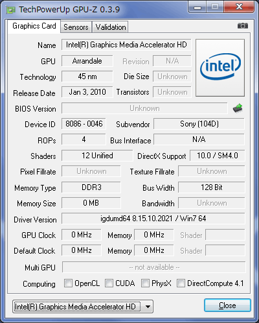
Task: Minimize the GPU-Z window
Action: [x=197, y=7]
